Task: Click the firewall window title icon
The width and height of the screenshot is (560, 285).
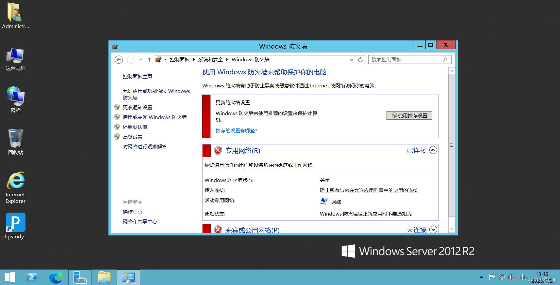Action: [115, 46]
